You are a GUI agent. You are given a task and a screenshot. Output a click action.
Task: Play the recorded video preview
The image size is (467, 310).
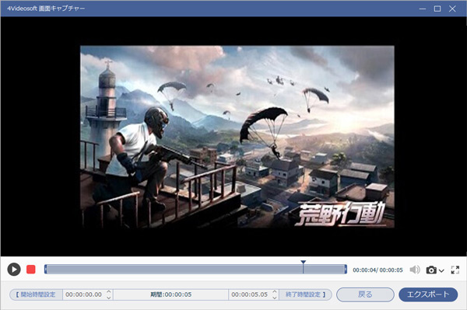[x=14, y=270]
